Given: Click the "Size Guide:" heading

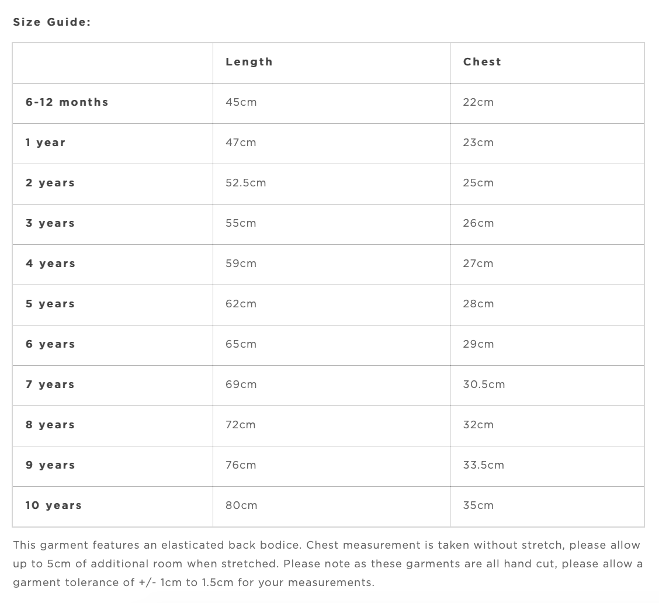Looking at the screenshot, I should coord(52,22).
